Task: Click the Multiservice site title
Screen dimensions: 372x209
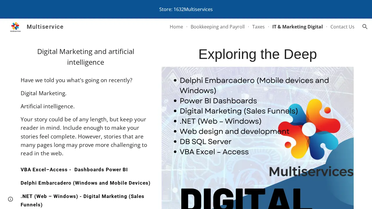Action: pyautogui.click(x=45, y=27)
